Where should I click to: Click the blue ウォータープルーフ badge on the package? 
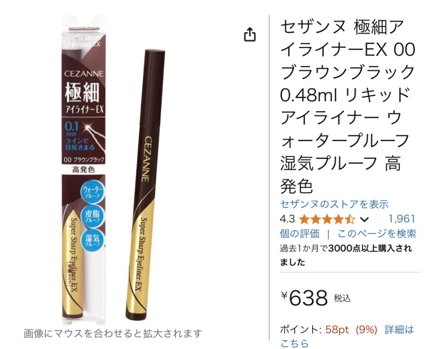click(92, 192)
